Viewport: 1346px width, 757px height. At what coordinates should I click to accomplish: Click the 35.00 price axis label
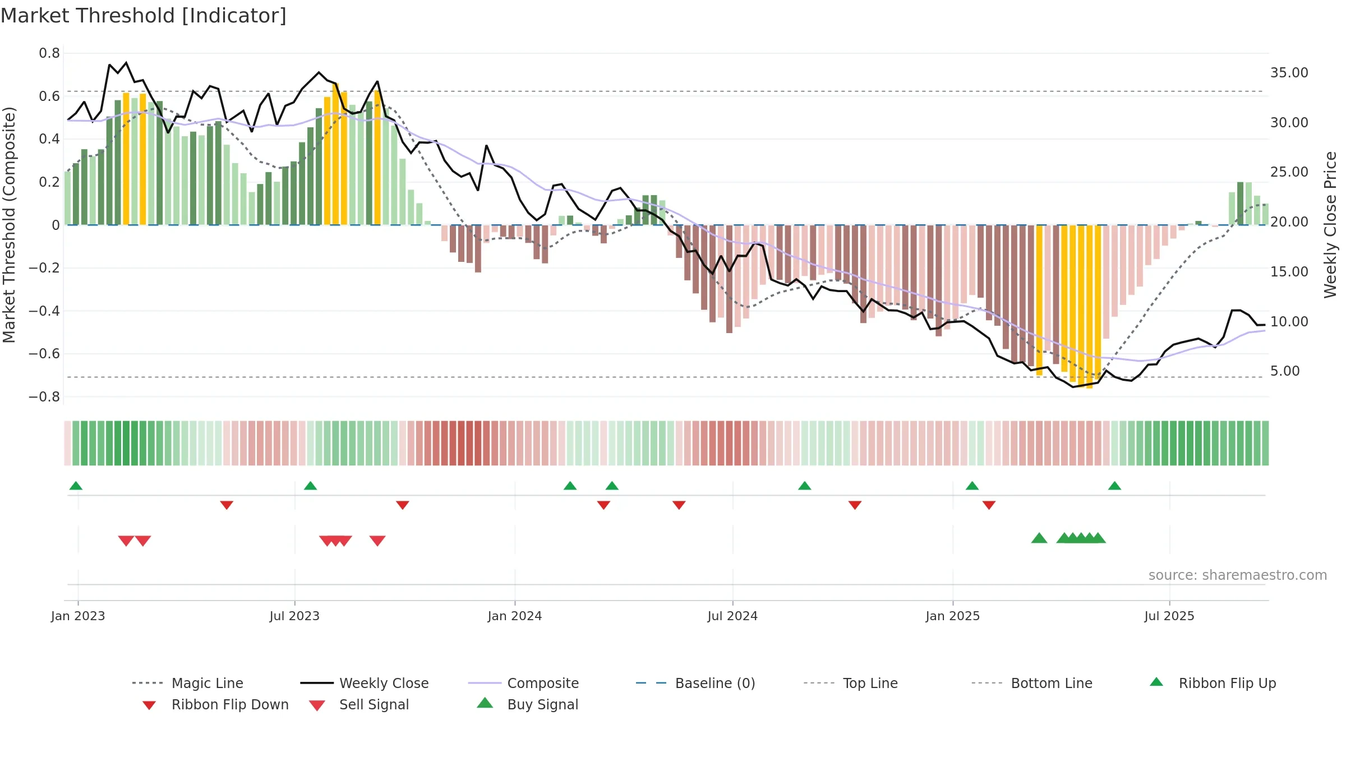tap(1289, 73)
